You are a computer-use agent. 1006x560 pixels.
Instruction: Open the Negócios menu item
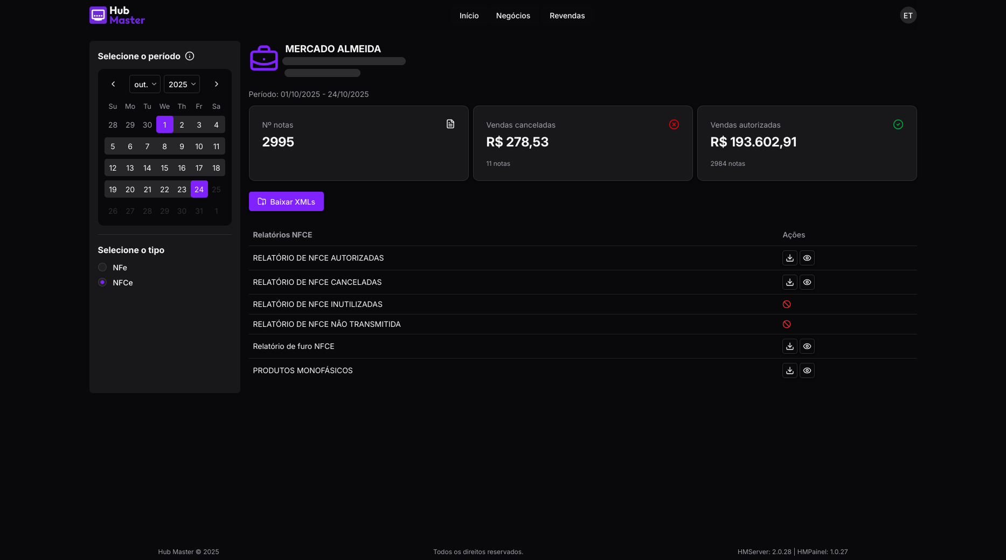tap(513, 16)
